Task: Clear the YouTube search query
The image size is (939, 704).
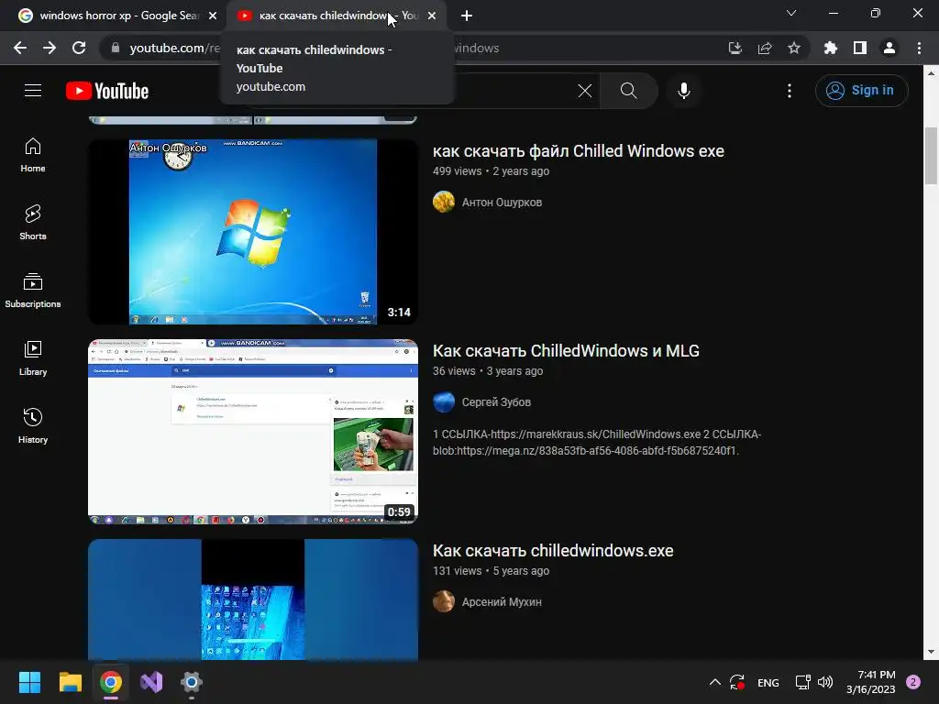Action: coord(584,91)
